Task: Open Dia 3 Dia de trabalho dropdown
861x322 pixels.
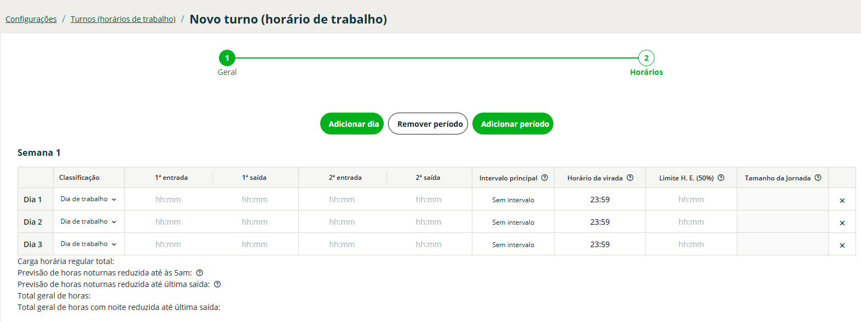Action: point(89,244)
